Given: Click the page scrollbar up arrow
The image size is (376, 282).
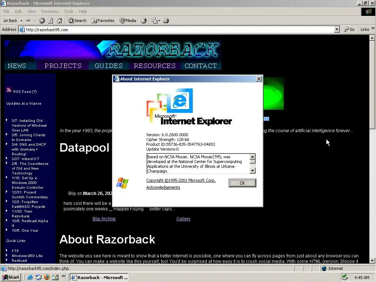Looking at the screenshot, I should pyautogui.click(x=372, y=38).
